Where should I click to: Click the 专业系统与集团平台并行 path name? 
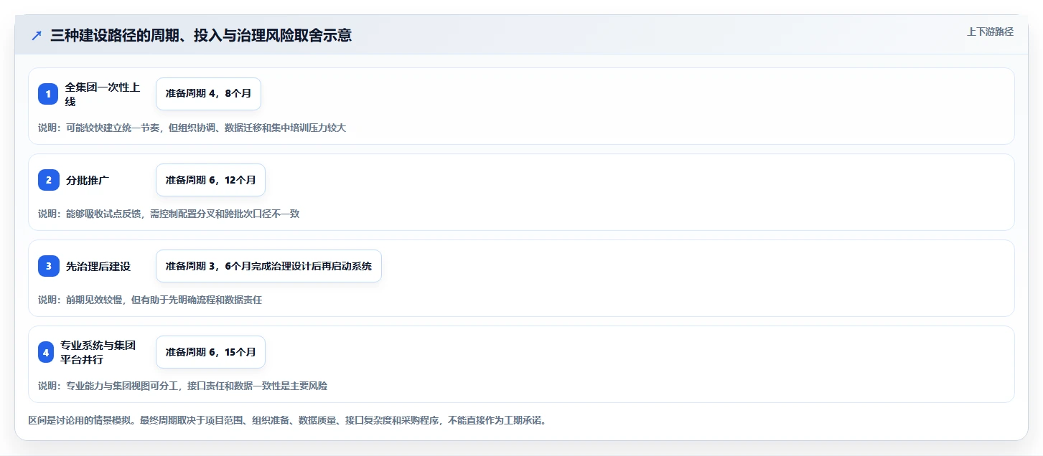tap(98, 352)
